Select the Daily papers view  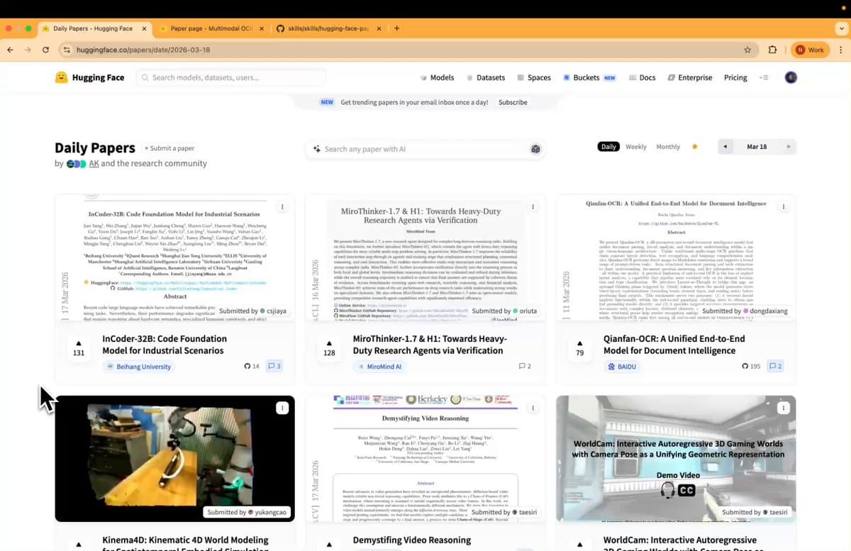[x=608, y=147]
